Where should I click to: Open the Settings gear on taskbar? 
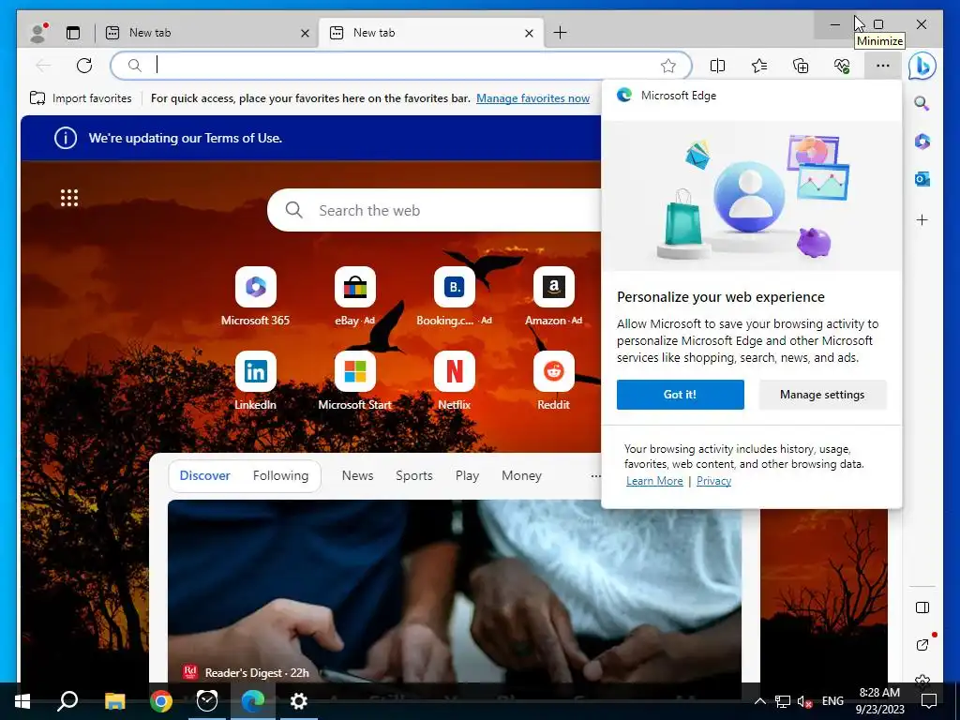[298, 701]
